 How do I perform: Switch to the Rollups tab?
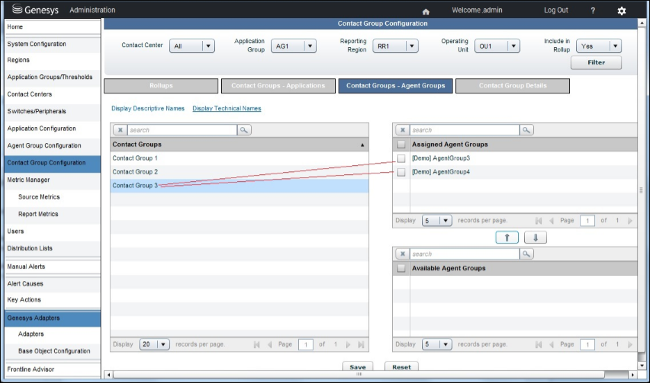tap(161, 86)
